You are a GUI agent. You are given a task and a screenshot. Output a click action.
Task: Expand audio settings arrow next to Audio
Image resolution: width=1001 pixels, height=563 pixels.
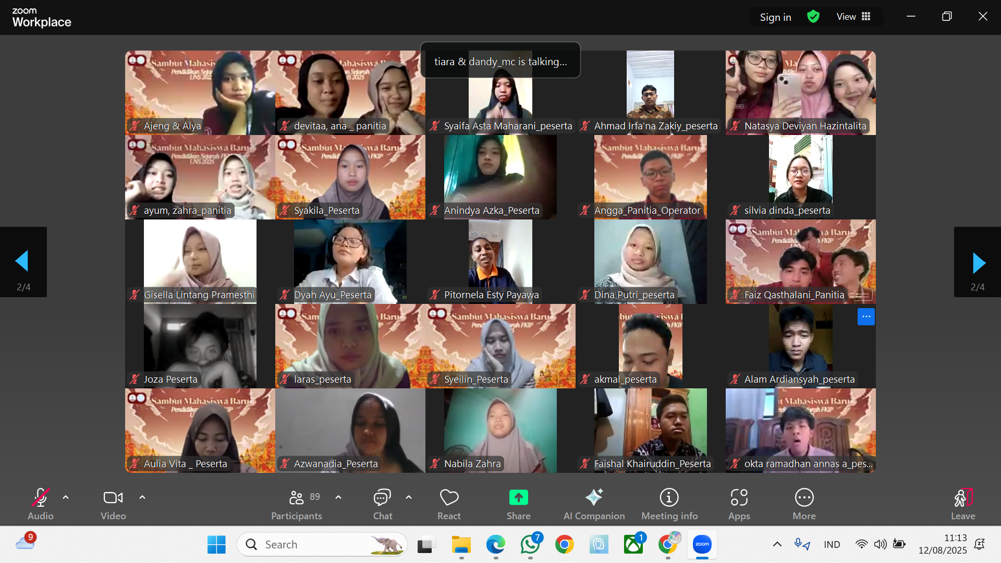[66, 497]
